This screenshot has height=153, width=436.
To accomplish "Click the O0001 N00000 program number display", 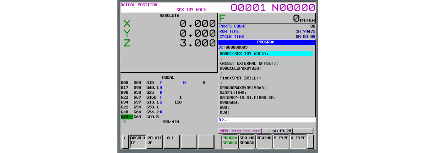I will point(273,8).
